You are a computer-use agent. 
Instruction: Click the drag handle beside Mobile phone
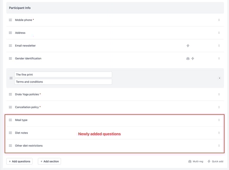point(10,20)
